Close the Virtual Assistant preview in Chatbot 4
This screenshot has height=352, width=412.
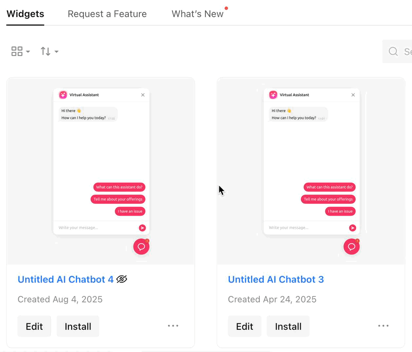click(143, 95)
